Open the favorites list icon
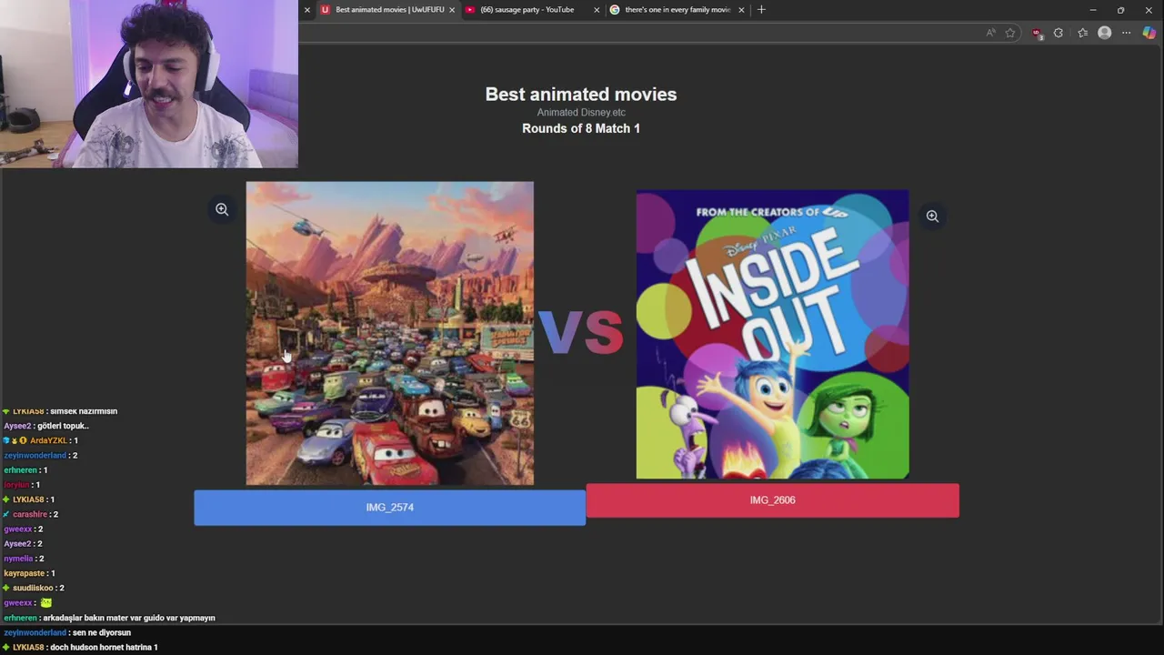Viewport: 1164px width, 655px height. coord(1082,33)
